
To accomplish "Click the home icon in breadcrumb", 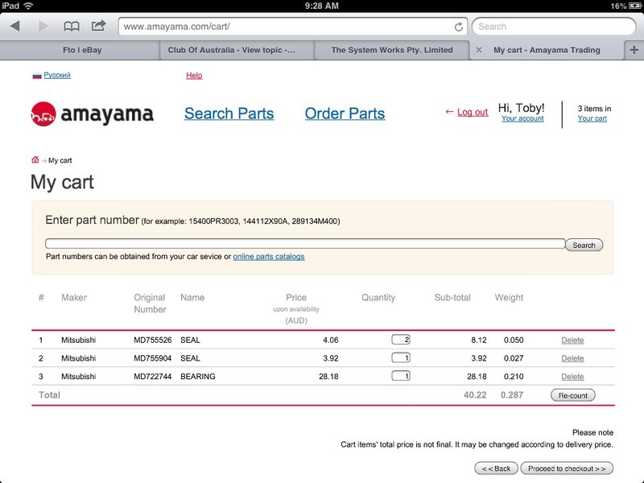I will coord(35,159).
